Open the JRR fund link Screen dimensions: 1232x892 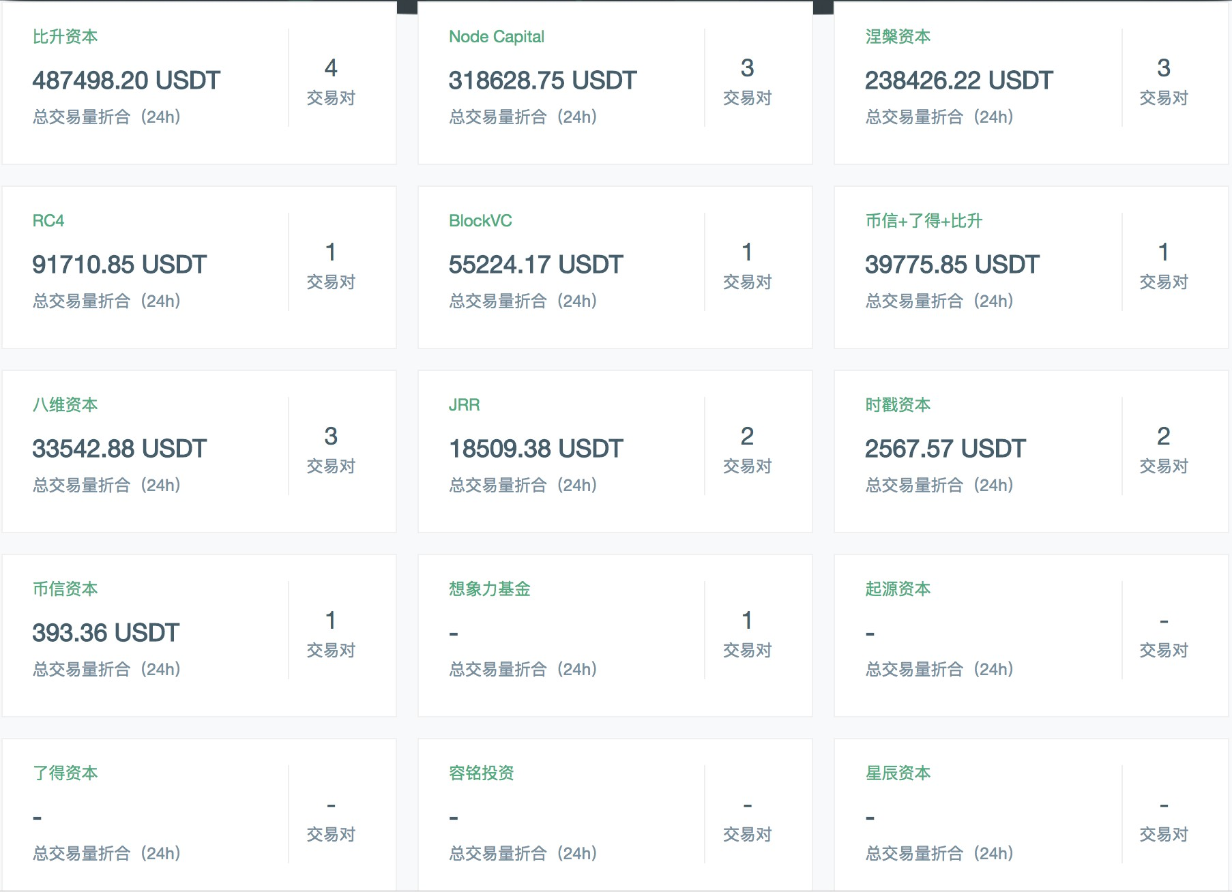[x=465, y=405]
